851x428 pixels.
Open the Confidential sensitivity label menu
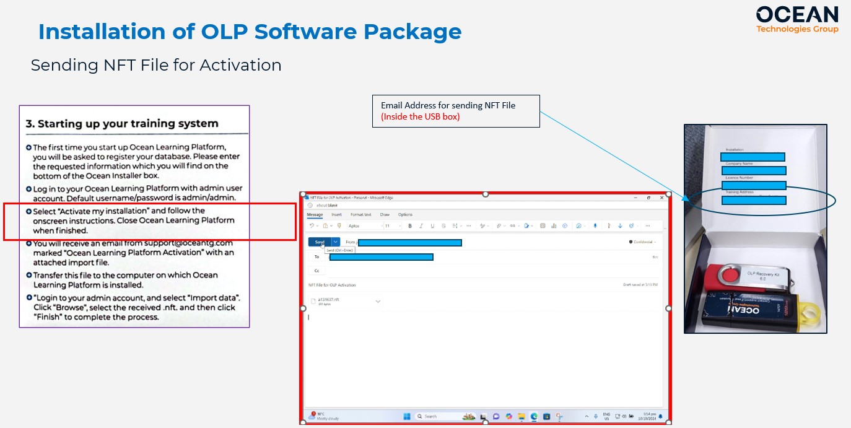coord(642,242)
